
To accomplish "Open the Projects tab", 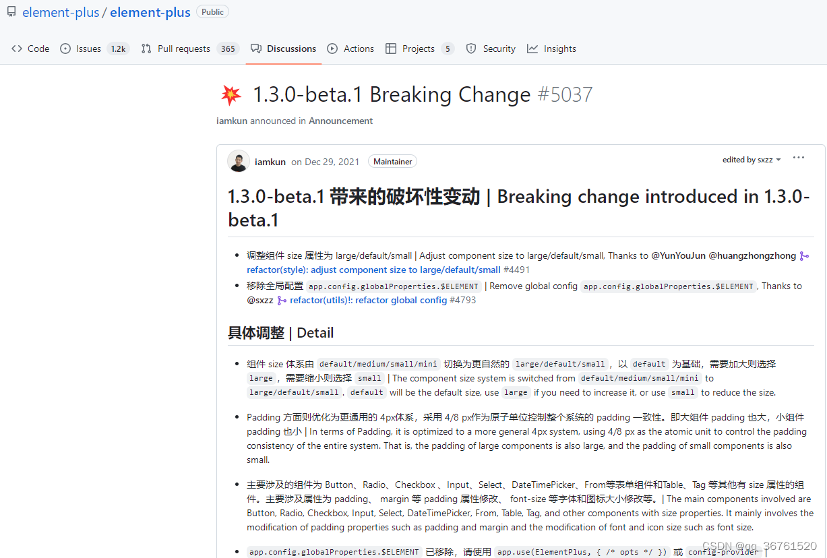I will (x=420, y=49).
